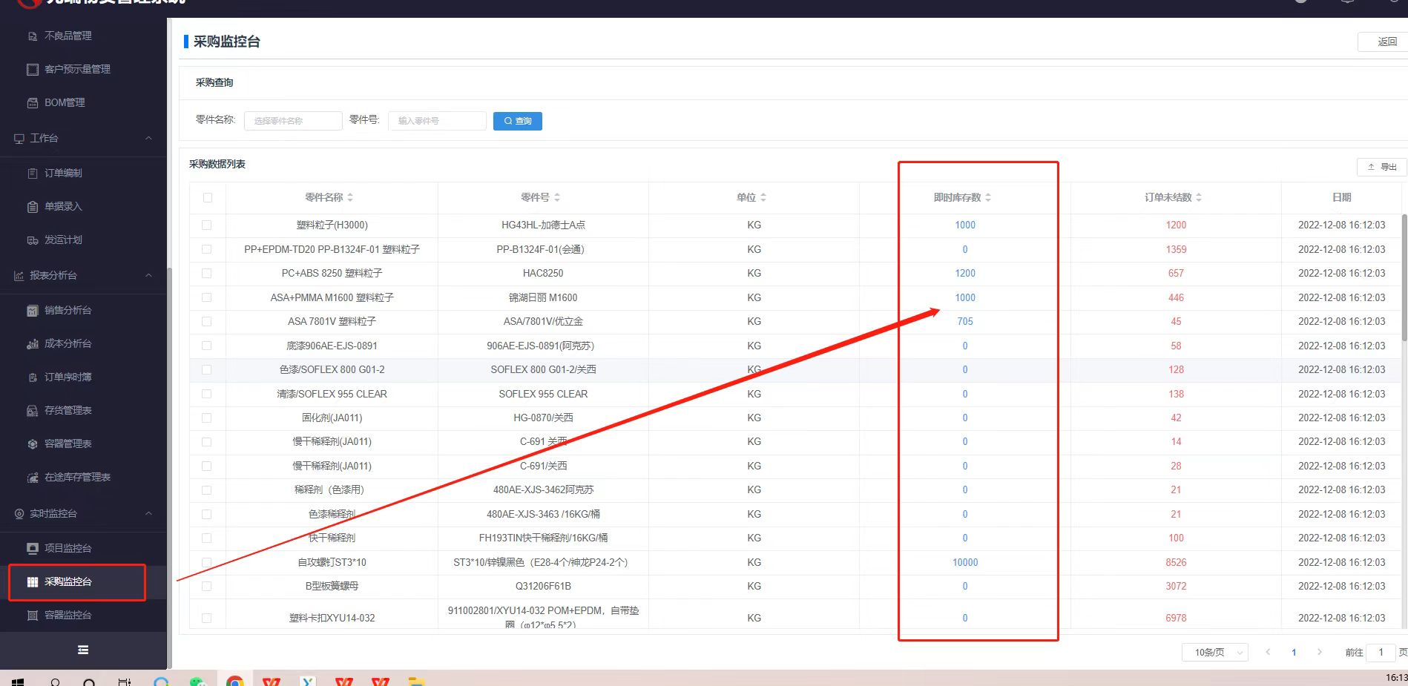
Task: Click the 在途库存管理表 icon
Action: (32, 477)
